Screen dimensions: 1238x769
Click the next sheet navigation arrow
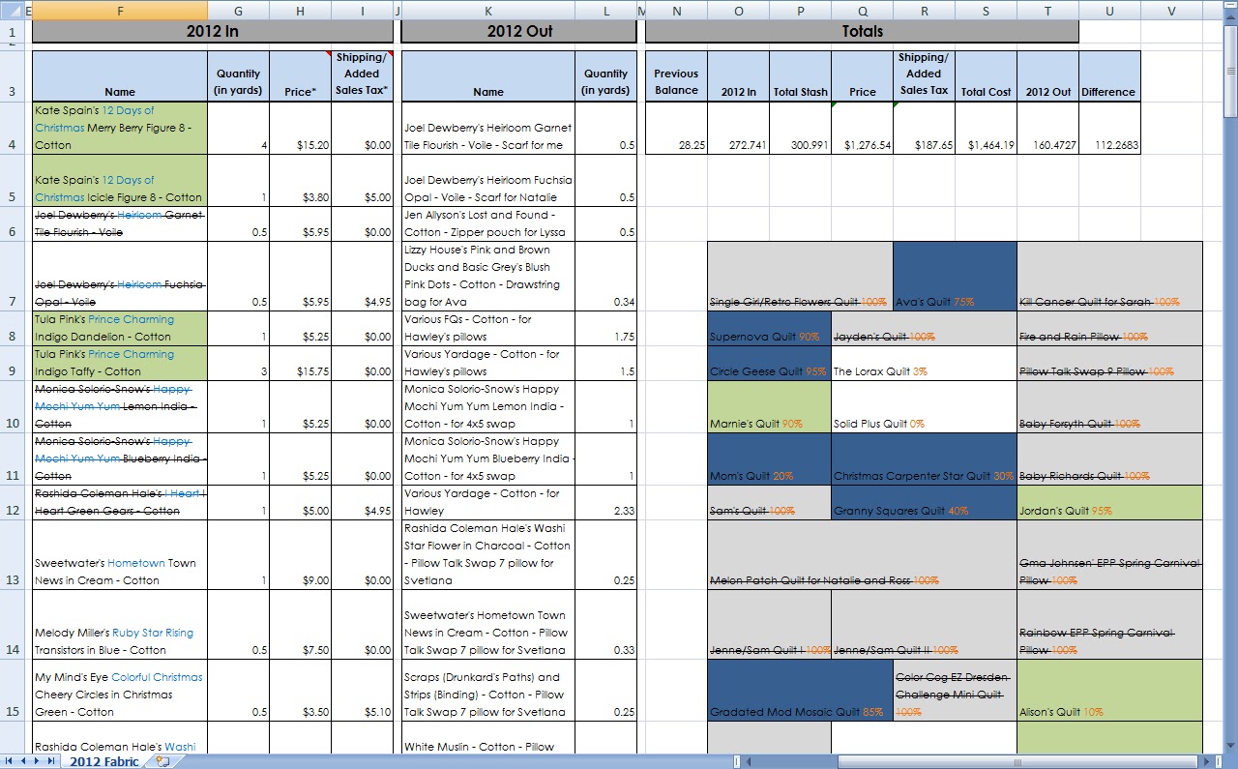38,761
